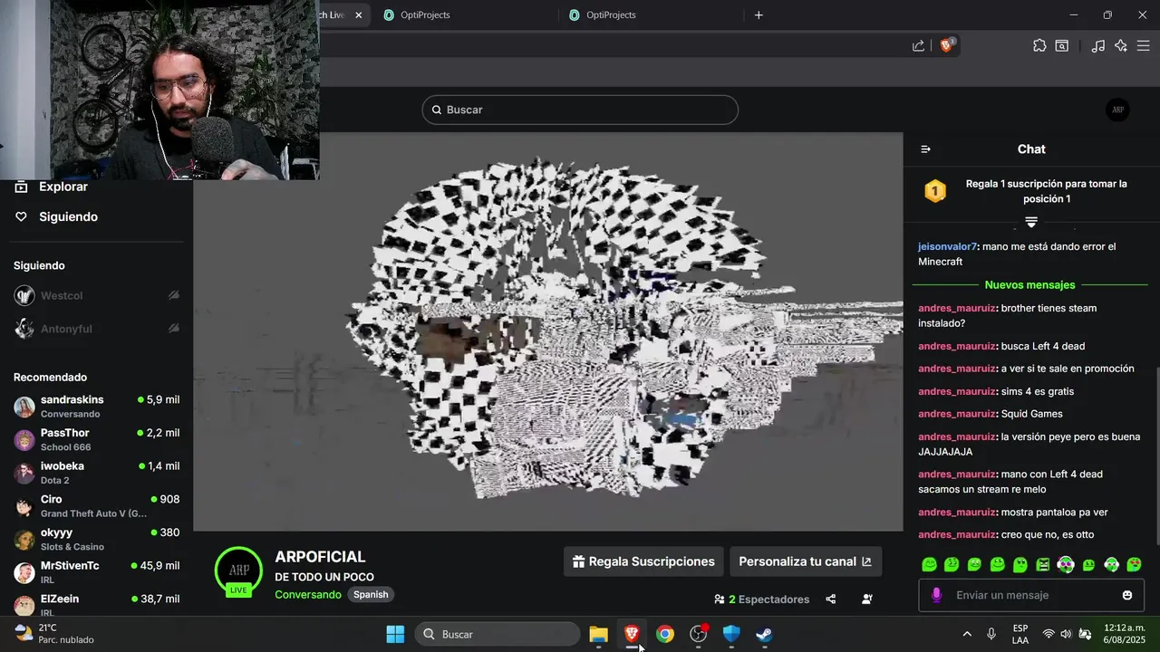Click the 2 Espectadores viewer count
Image resolution: width=1160 pixels, height=652 pixels.
(761, 599)
